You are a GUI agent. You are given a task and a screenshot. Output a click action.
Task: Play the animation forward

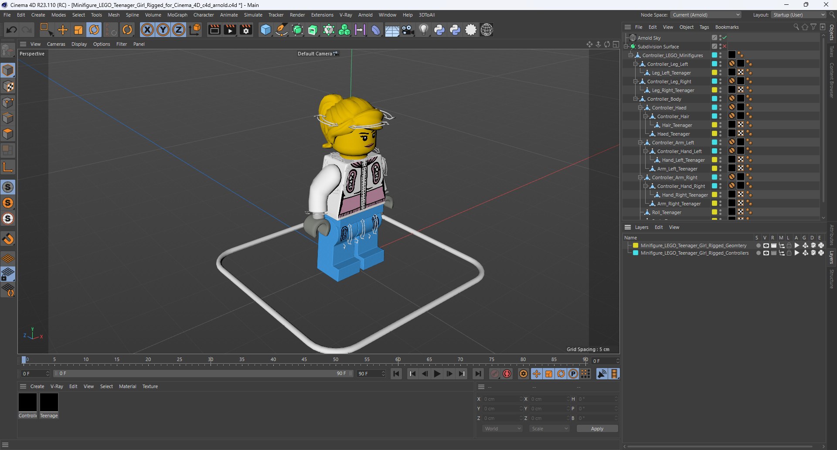point(437,374)
